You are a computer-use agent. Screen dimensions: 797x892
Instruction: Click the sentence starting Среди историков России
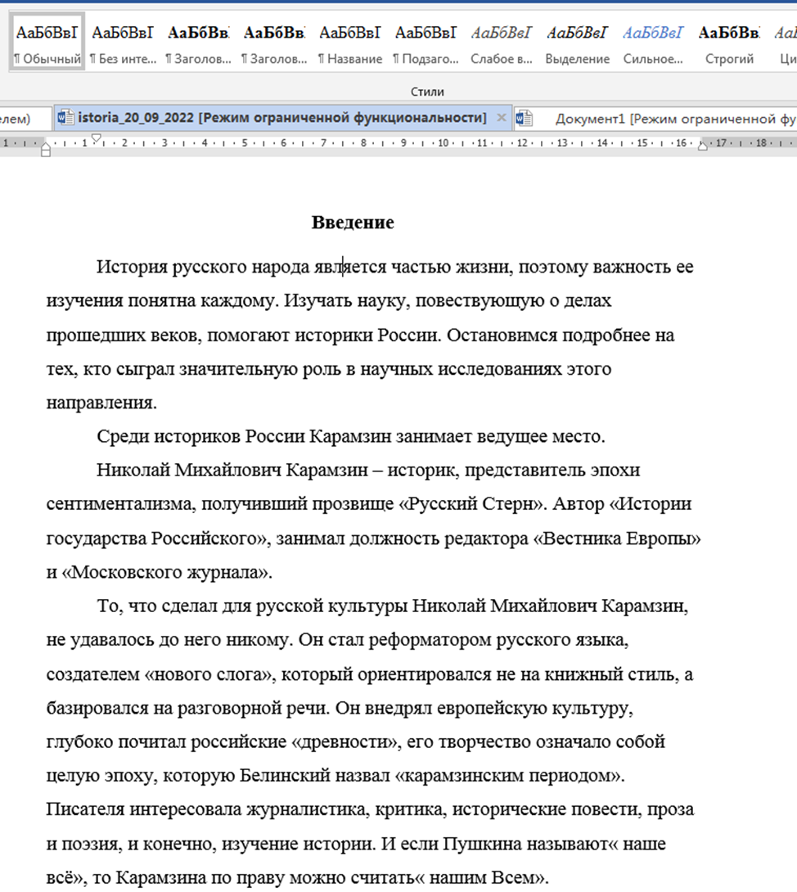pos(351,436)
